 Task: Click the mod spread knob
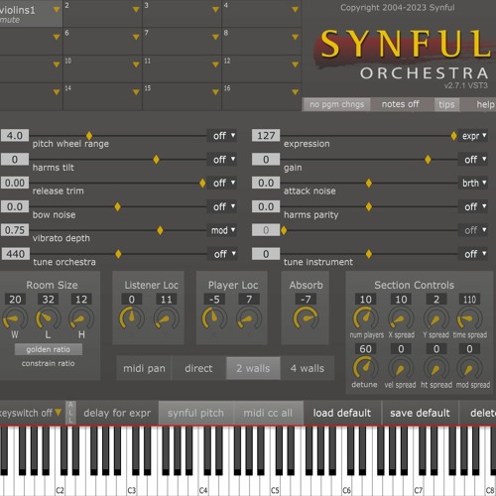469,368
